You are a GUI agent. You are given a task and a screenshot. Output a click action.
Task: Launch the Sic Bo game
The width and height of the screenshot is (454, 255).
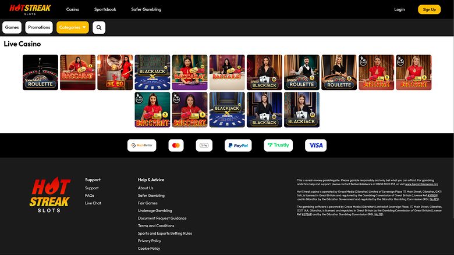pyautogui.click(x=115, y=72)
